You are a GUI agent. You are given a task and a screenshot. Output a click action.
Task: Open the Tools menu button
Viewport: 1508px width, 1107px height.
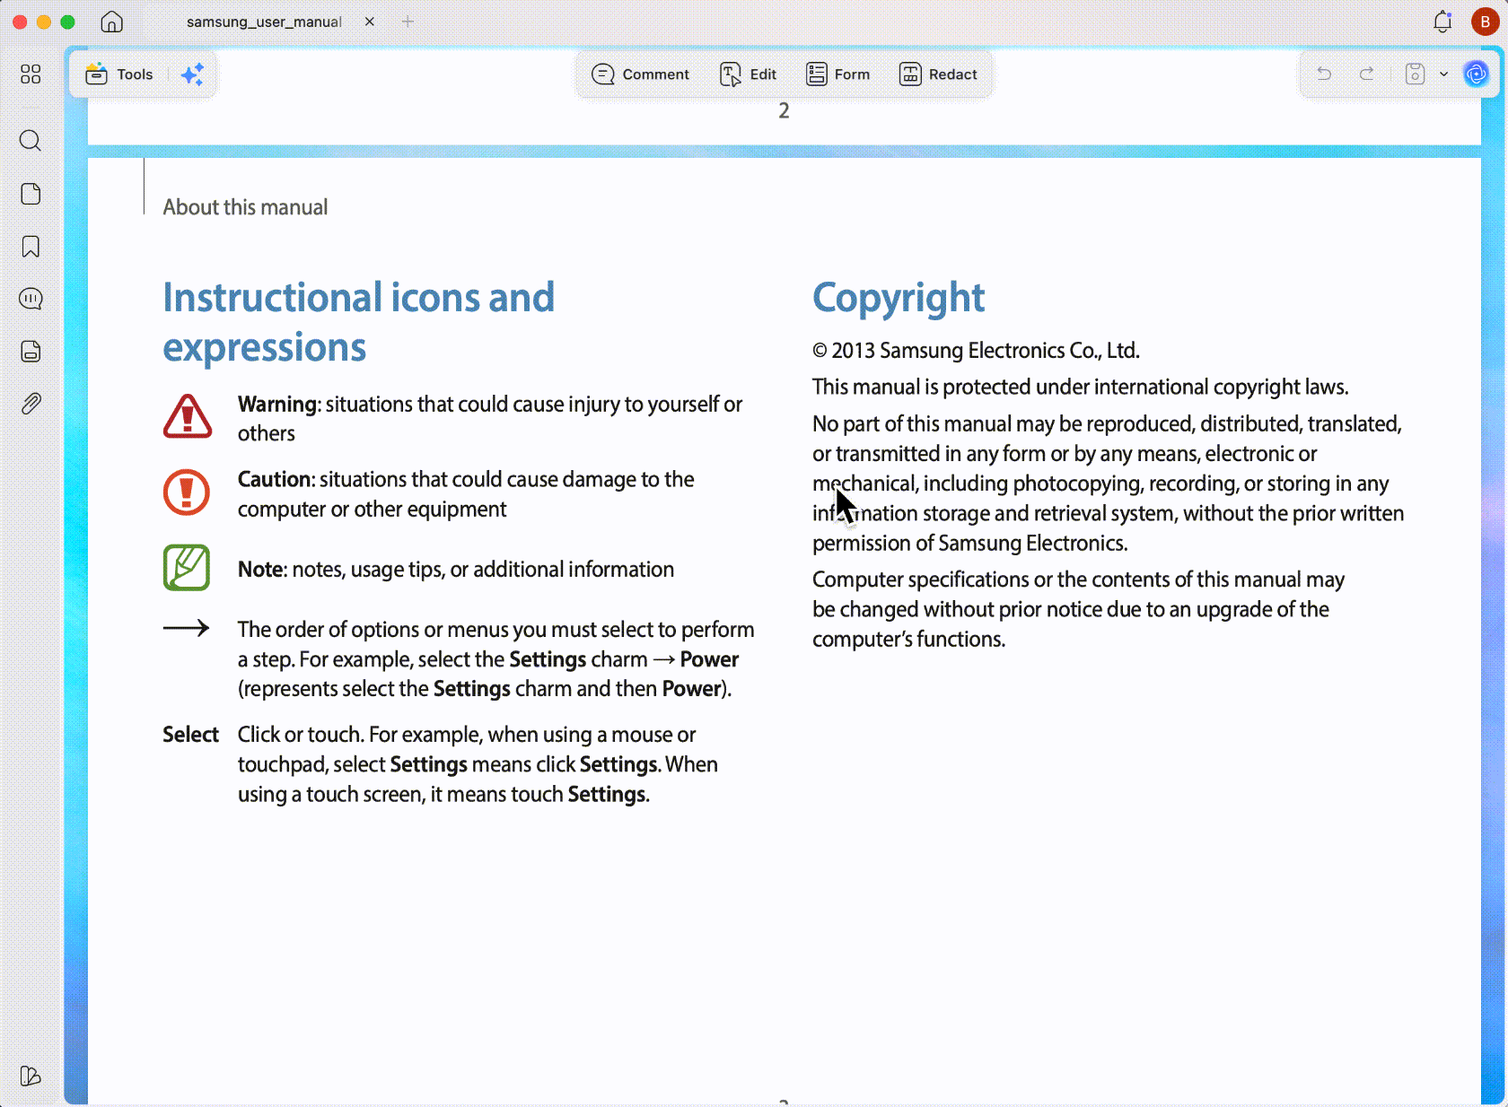(119, 74)
